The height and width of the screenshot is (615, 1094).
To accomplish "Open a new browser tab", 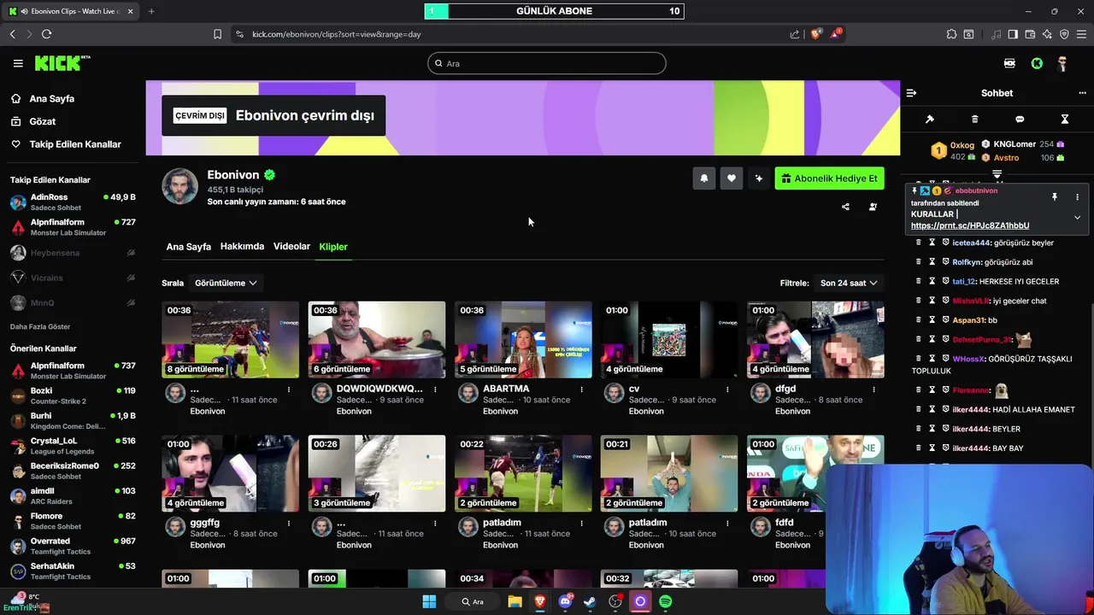I will pos(151,11).
